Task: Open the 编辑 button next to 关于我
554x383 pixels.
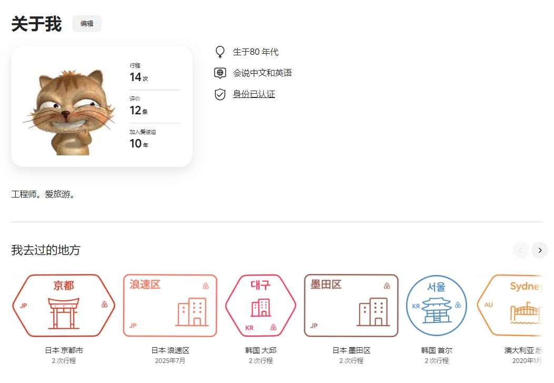Action: [x=86, y=24]
